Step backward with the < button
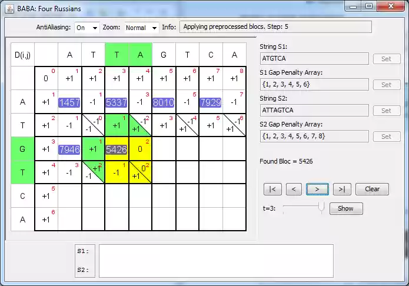The height and width of the screenshot is (286, 409). [294, 189]
